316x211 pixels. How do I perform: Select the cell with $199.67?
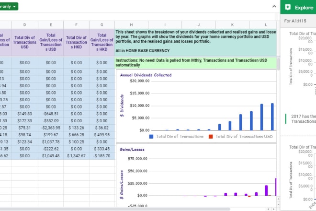click(x=51, y=135)
